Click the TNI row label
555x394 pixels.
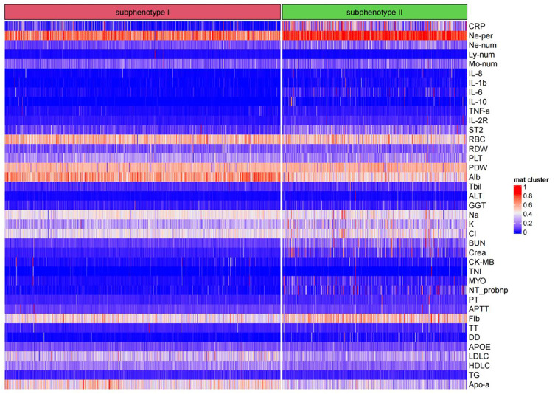[x=475, y=272]
